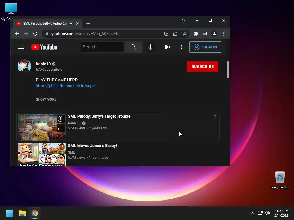Open volume icon in system tray
The width and height of the screenshot is (294, 220).
point(267,213)
